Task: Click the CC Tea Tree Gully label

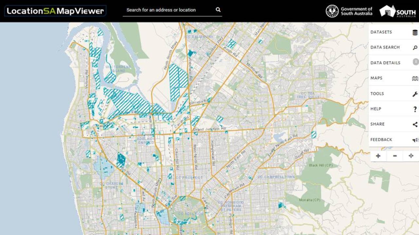Action: coord(308,95)
